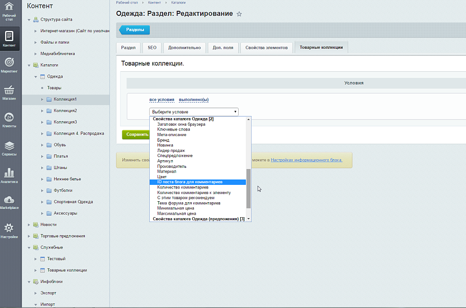The height and width of the screenshot is (308, 466).
Task: Click the Клиенты sidebar icon
Action: pyautogui.click(x=9, y=120)
